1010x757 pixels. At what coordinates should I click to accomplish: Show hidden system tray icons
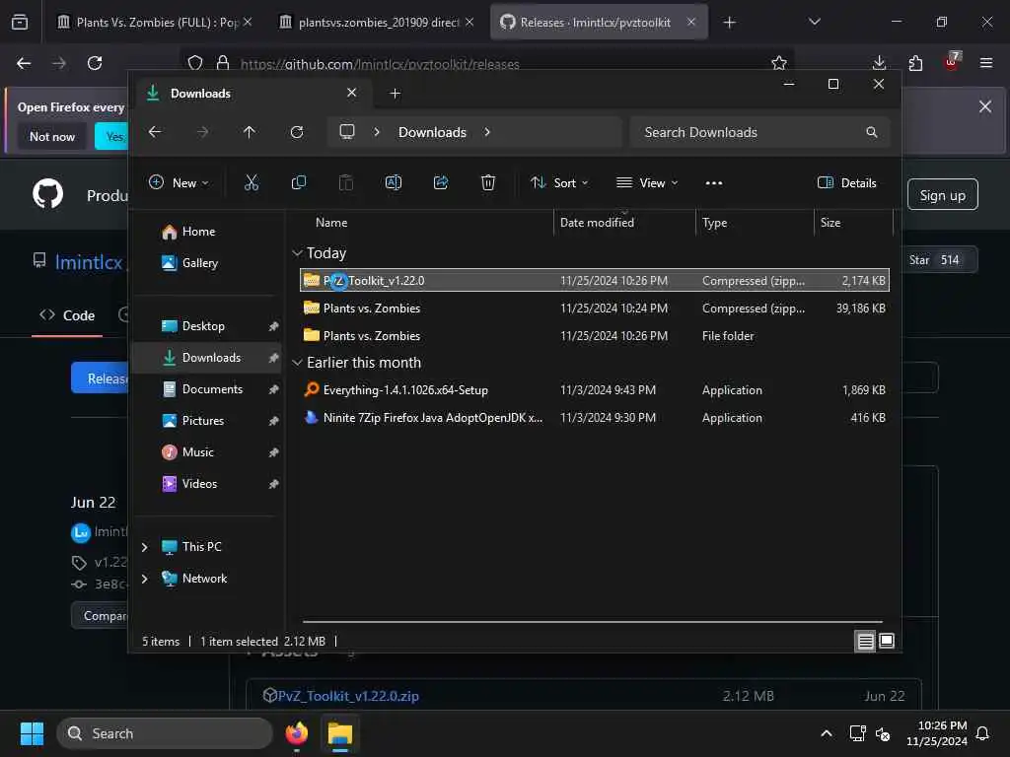(x=826, y=733)
